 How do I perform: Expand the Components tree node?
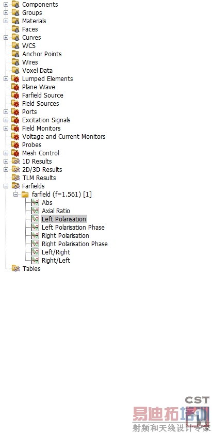pos(6,5)
